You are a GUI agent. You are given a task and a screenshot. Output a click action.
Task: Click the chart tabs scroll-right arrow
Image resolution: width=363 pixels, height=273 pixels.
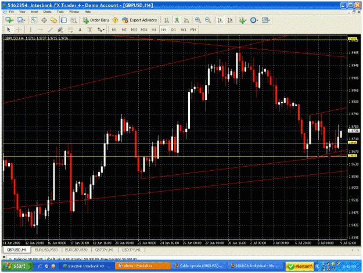click(358, 250)
